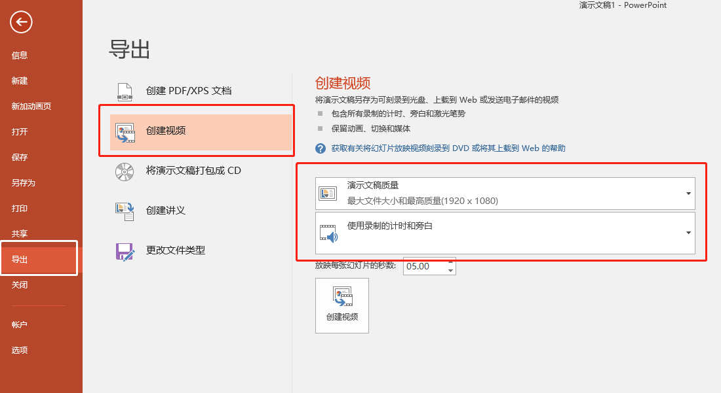This screenshot has height=393, width=721.
Task: Select the 创建视频 export option
Action: 201,131
